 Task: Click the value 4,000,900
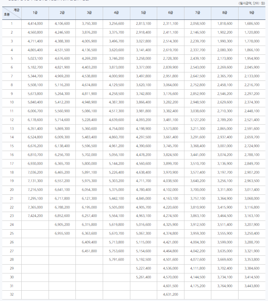(x=116, y=76)
